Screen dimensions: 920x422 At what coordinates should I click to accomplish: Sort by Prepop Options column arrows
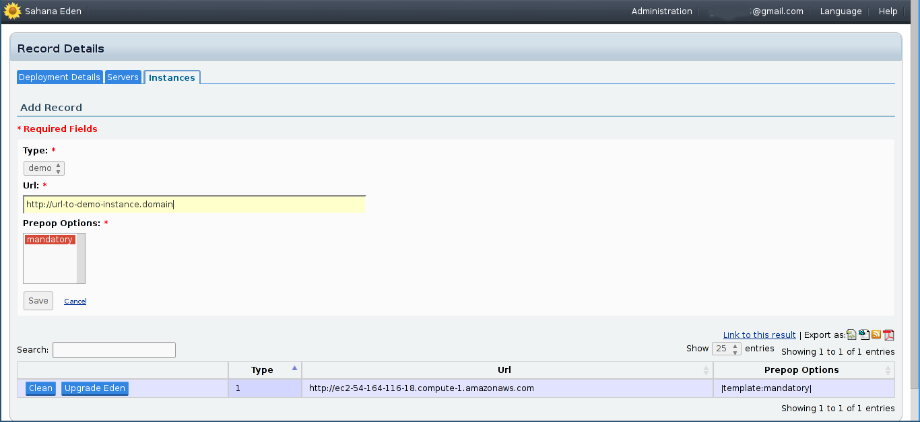(888, 370)
